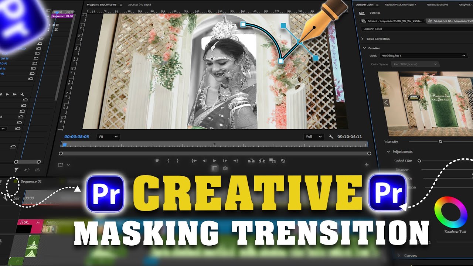Image resolution: width=473 pixels, height=266 pixels.
Task: Click the blue playhead on Program time ruler
Action: pyautogui.click(x=65, y=145)
